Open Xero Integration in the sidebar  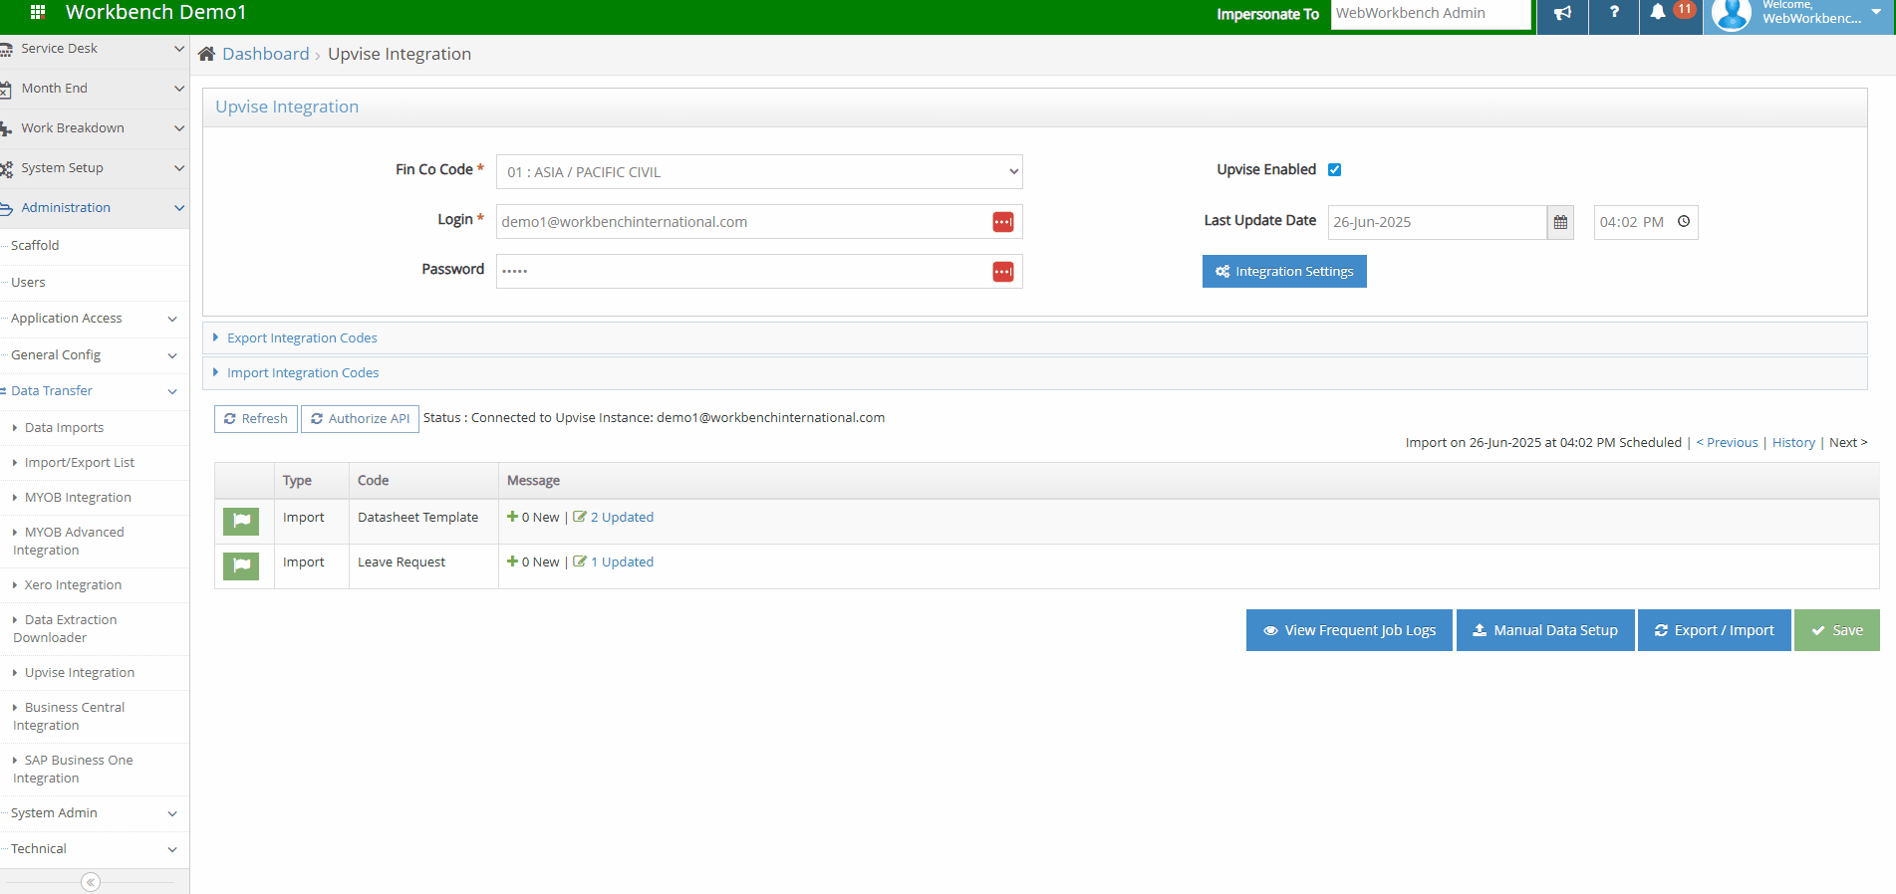[x=73, y=584]
